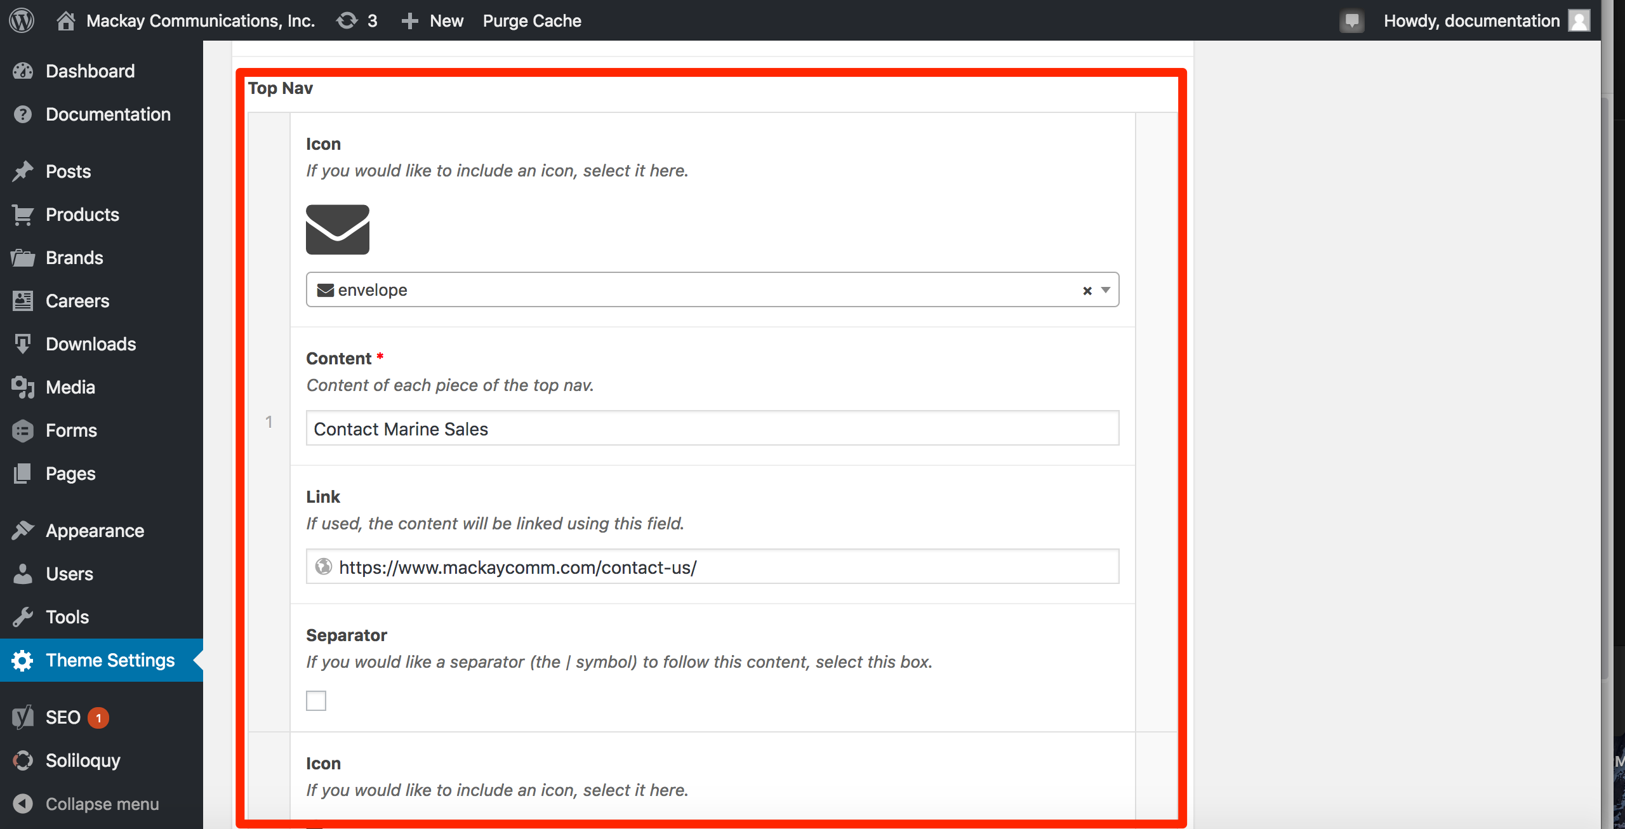Click the Products shopping cart icon
This screenshot has height=829, width=1625.
click(x=23, y=215)
